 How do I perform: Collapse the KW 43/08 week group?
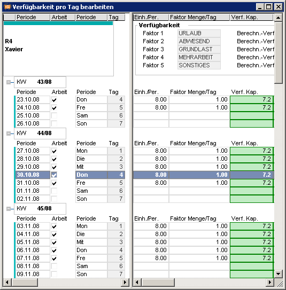coord(9,82)
